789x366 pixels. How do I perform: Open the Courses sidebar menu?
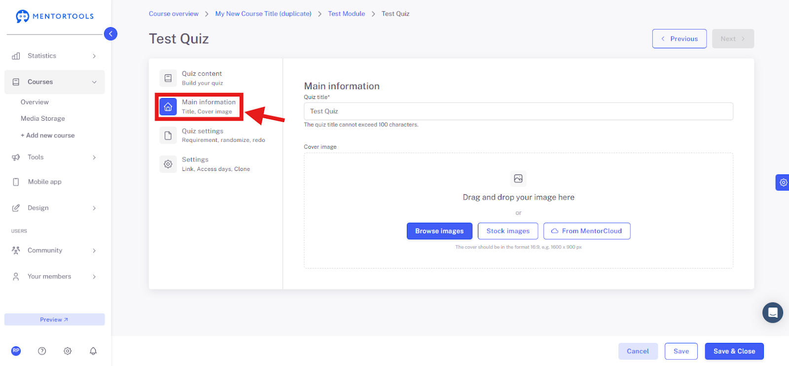click(x=55, y=82)
